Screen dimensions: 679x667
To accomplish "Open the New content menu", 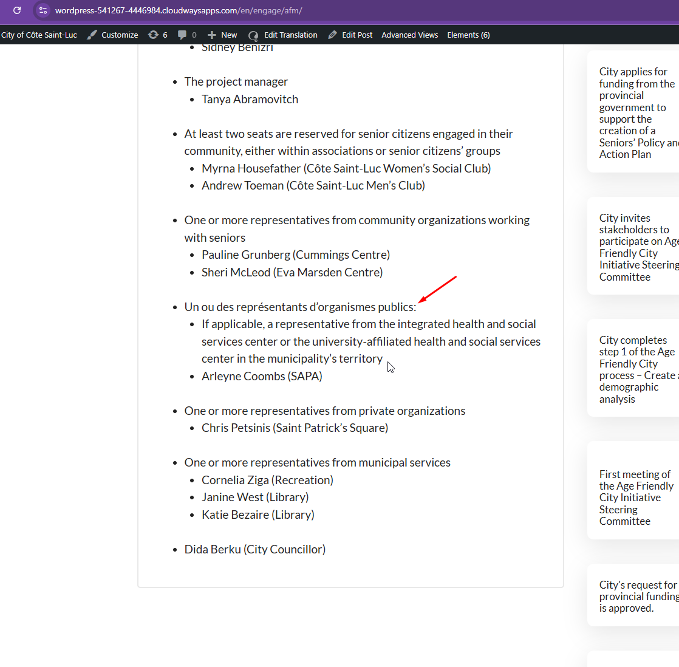I will pyautogui.click(x=222, y=35).
